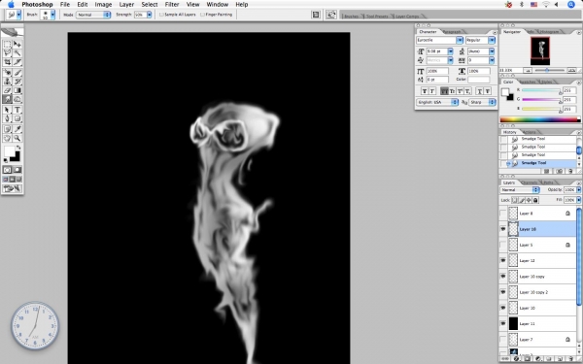Select the Healing Brush tool
The height and width of the screenshot is (364, 583).
(x=7, y=73)
